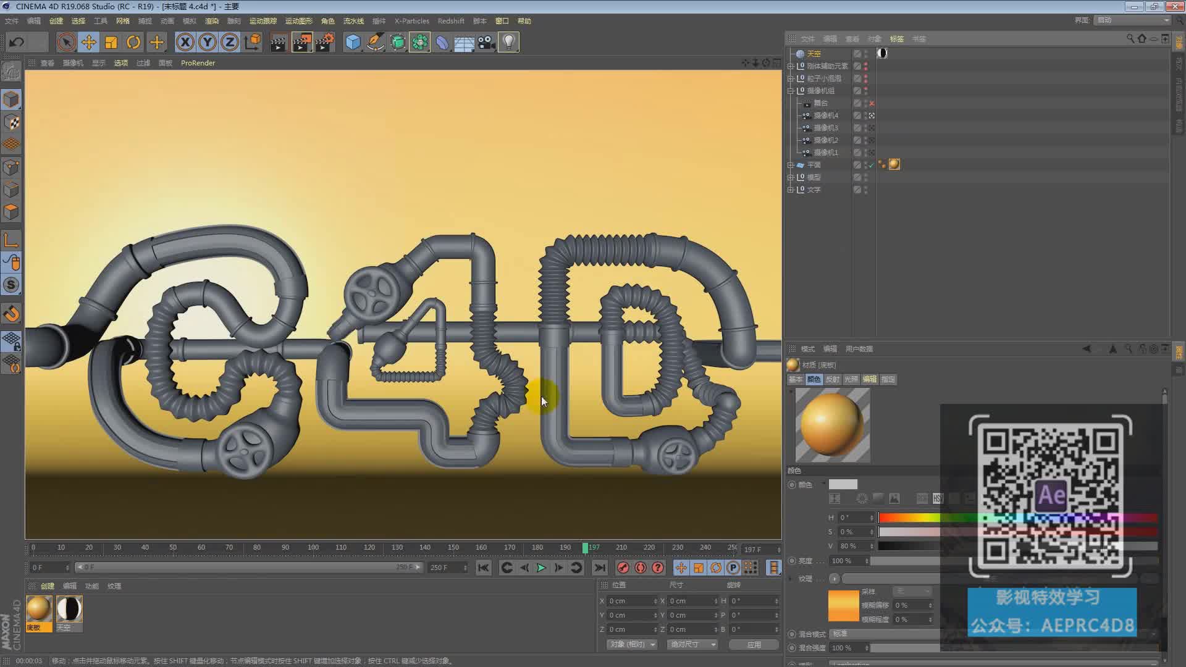Open Render Settings via the gear icon
This screenshot has width=1186, height=667.
click(326, 42)
